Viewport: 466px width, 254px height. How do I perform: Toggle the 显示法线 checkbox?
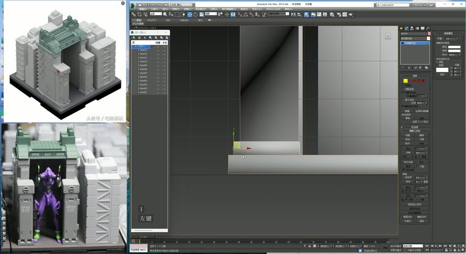[403, 100]
